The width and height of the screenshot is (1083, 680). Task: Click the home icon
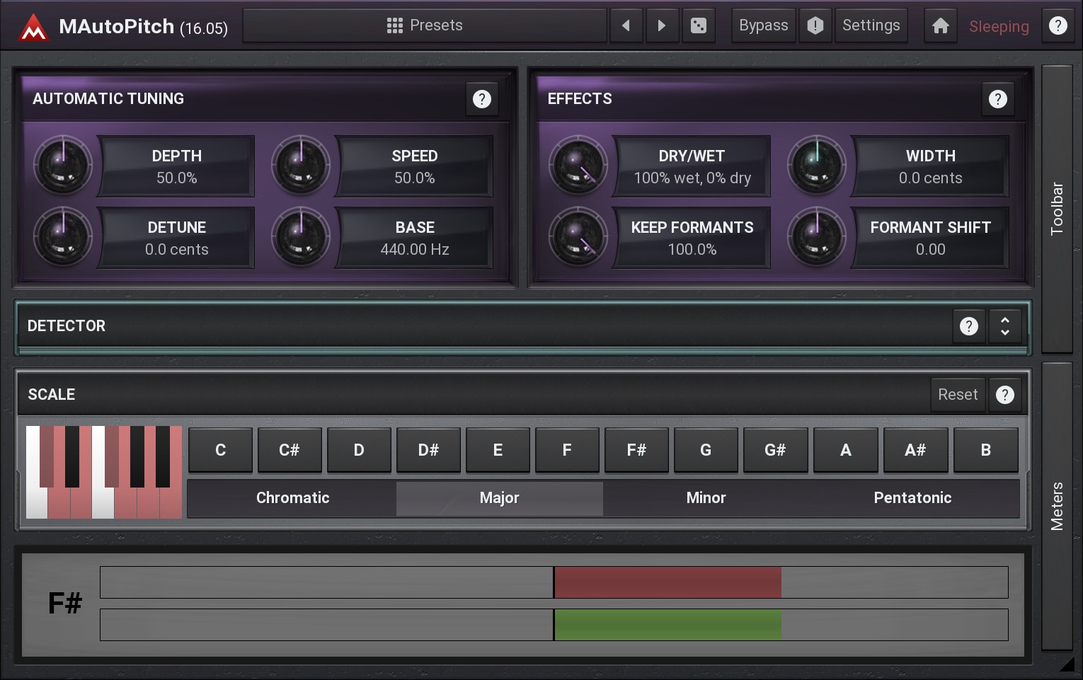(x=941, y=26)
